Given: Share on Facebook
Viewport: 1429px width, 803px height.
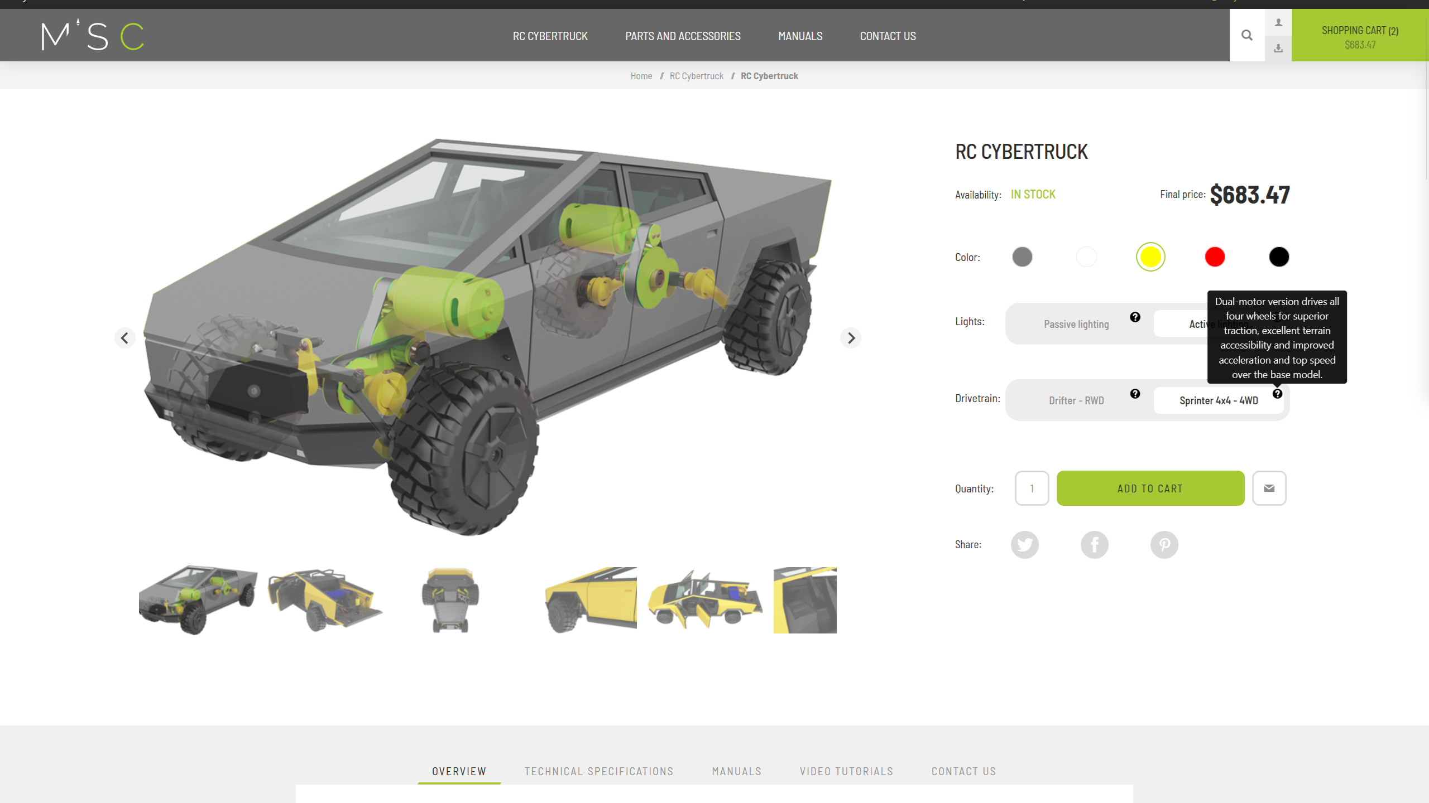Looking at the screenshot, I should [x=1094, y=544].
